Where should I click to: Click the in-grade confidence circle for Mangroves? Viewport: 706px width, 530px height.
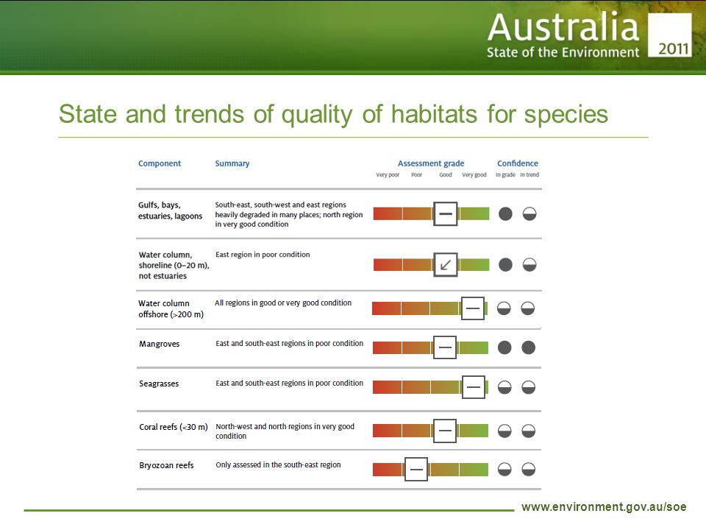coord(504,347)
